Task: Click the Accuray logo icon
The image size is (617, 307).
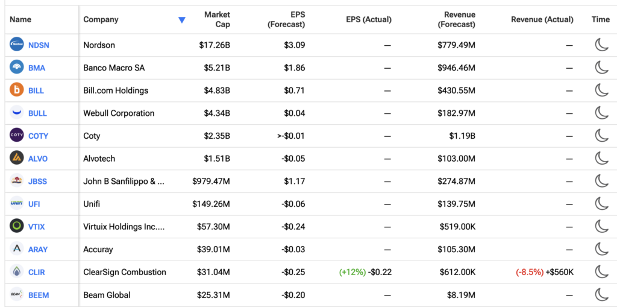Action: coord(16,250)
